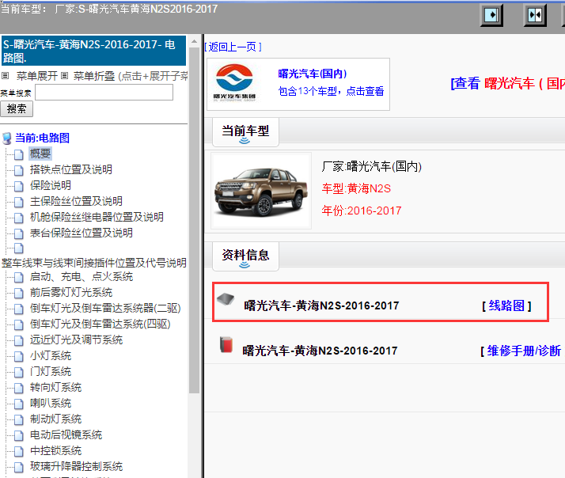Click 包含13个车型，点击查看 link
The image size is (565, 478).
tap(331, 91)
